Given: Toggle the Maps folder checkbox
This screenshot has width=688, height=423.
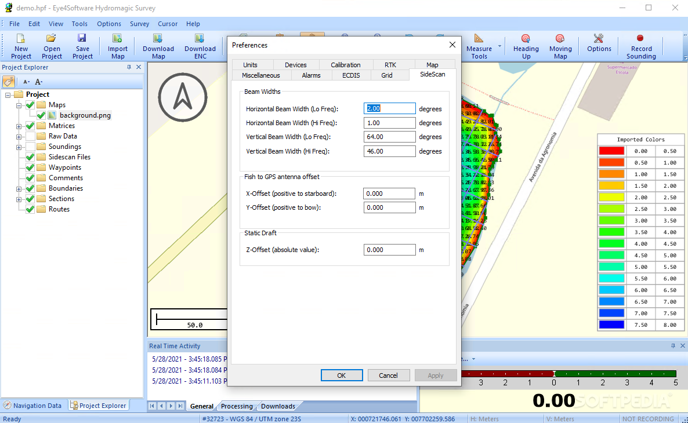Looking at the screenshot, I should [x=30, y=105].
